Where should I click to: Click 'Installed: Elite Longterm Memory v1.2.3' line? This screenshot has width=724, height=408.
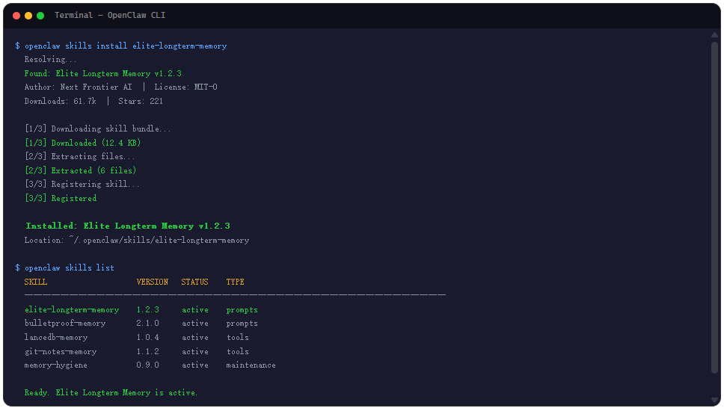(x=127, y=226)
